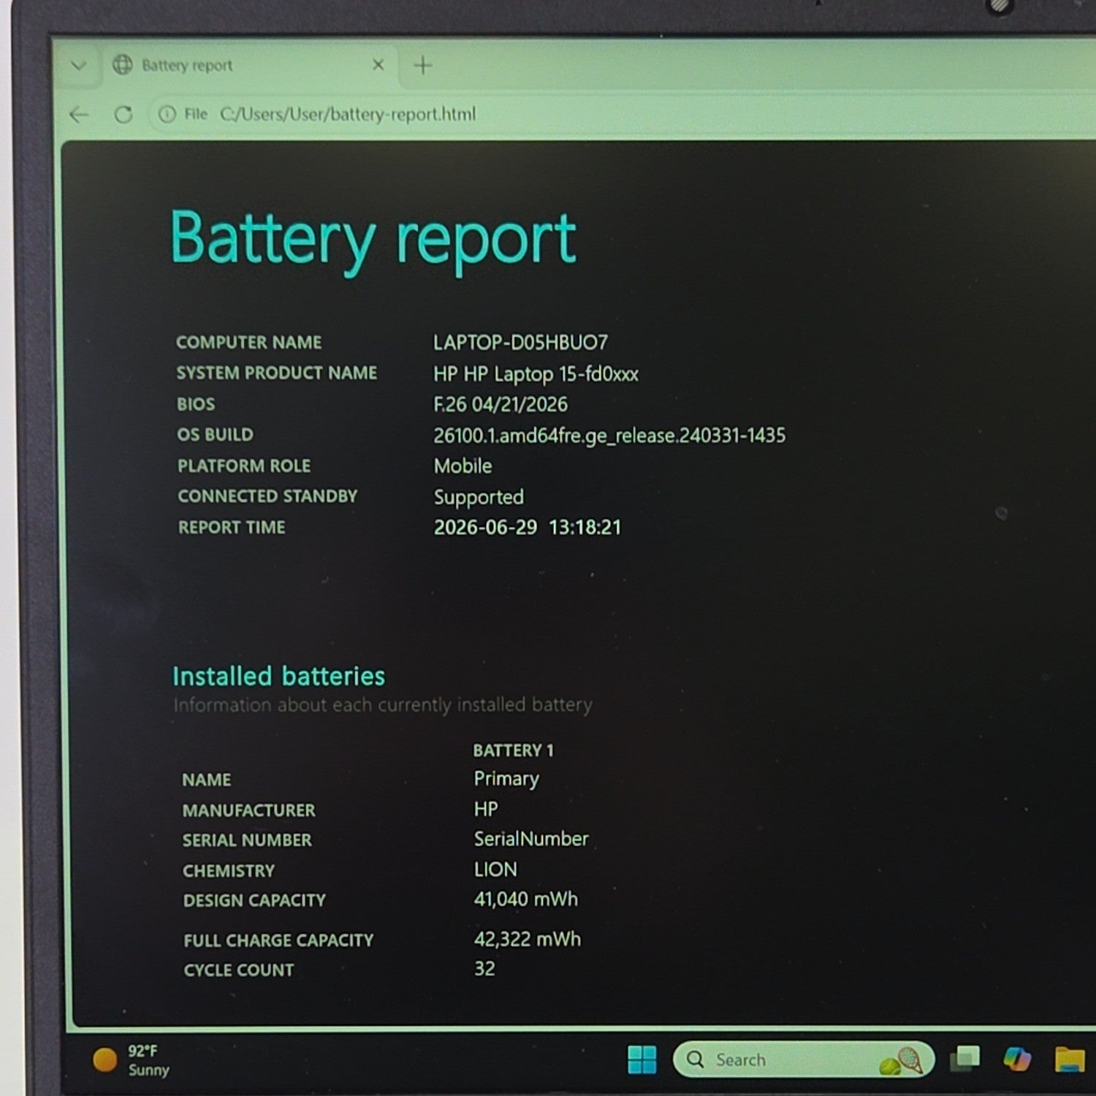Screen dimensions: 1096x1096
Task: Select the Mobile platform role value
Action: tap(463, 466)
